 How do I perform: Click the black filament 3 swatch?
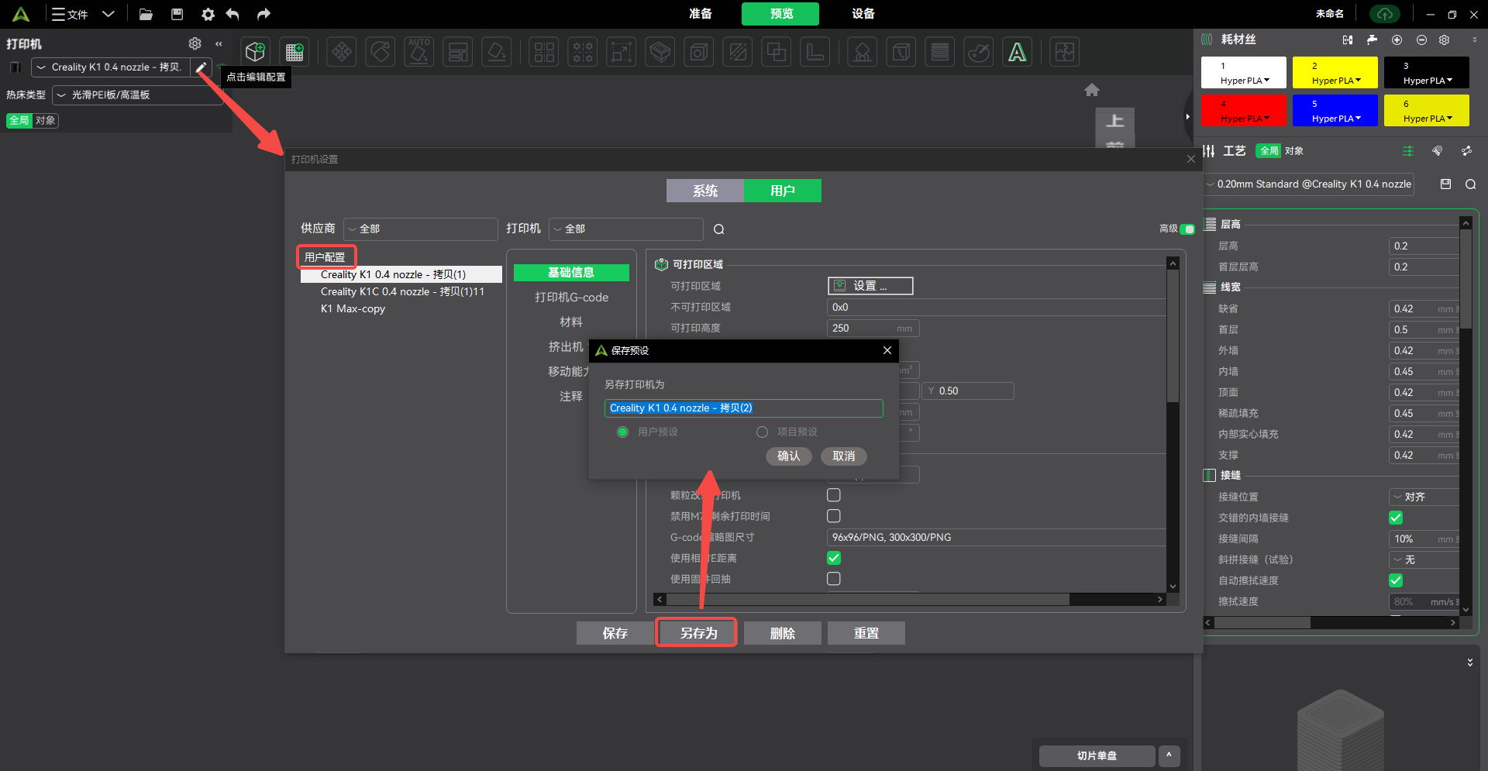tap(1427, 72)
